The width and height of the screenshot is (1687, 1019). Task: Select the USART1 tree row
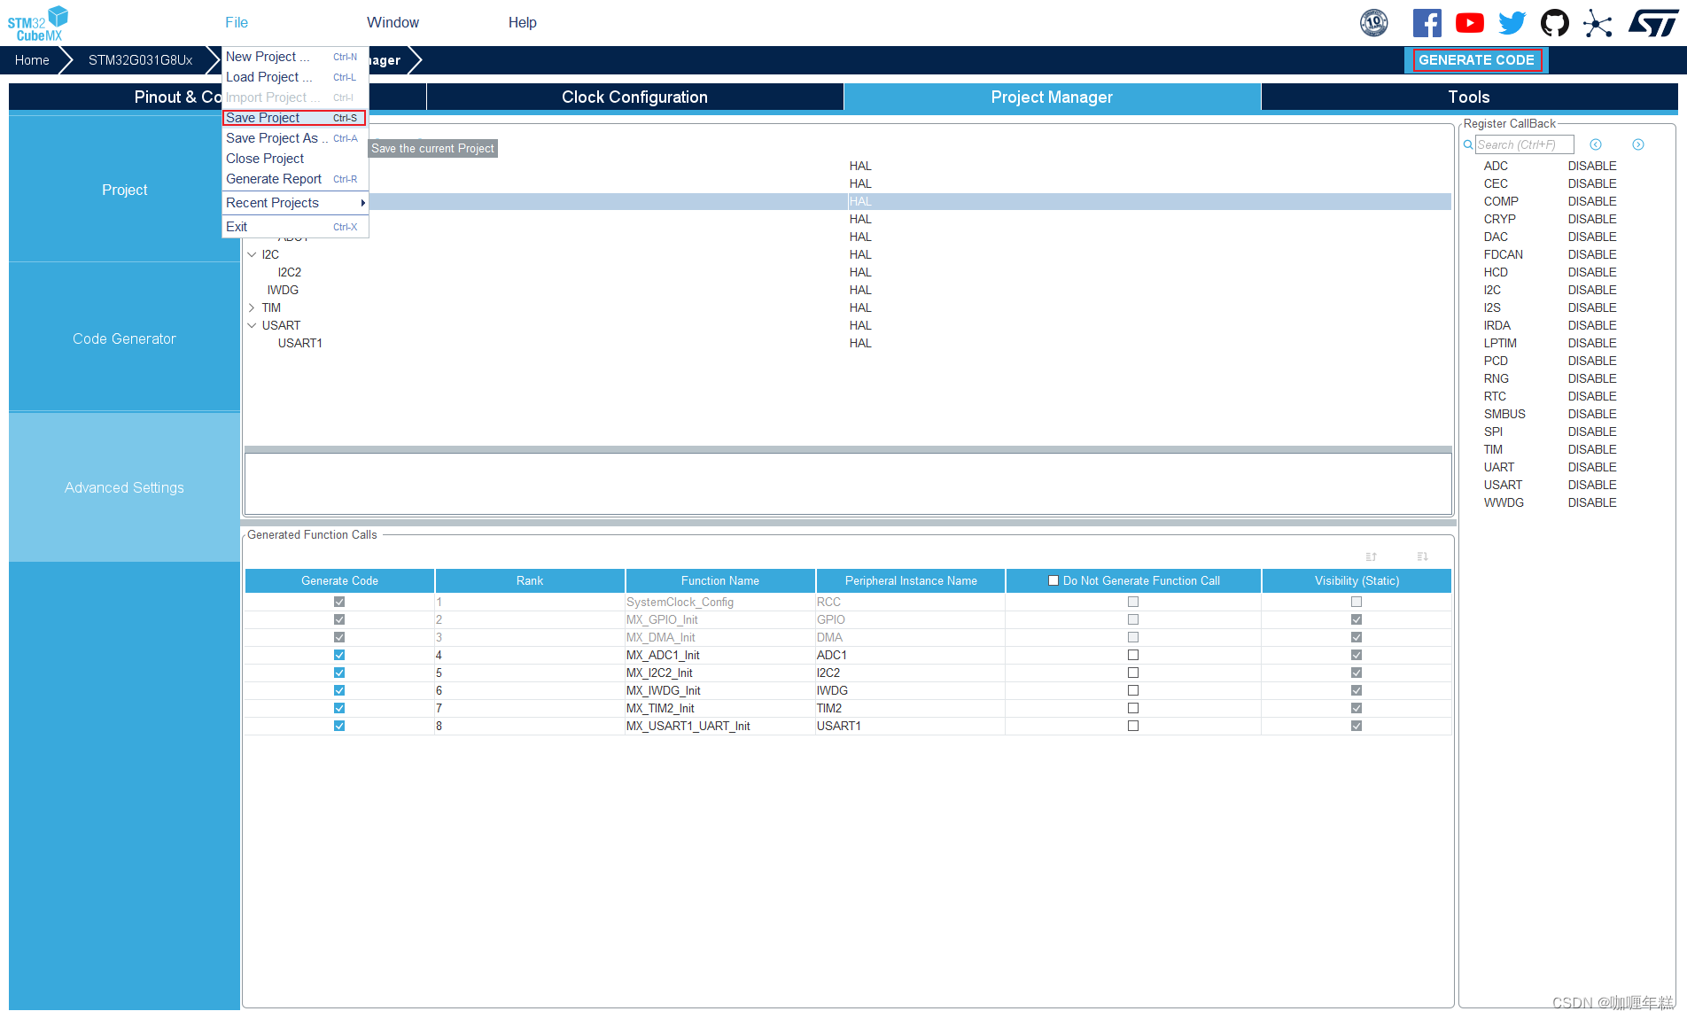tap(300, 343)
